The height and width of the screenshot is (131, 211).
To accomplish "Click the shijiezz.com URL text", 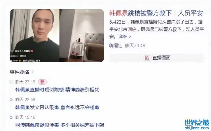I will [x=197, y=128].
